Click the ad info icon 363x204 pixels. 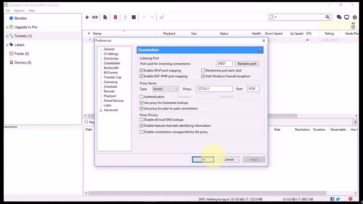click(x=353, y=27)
